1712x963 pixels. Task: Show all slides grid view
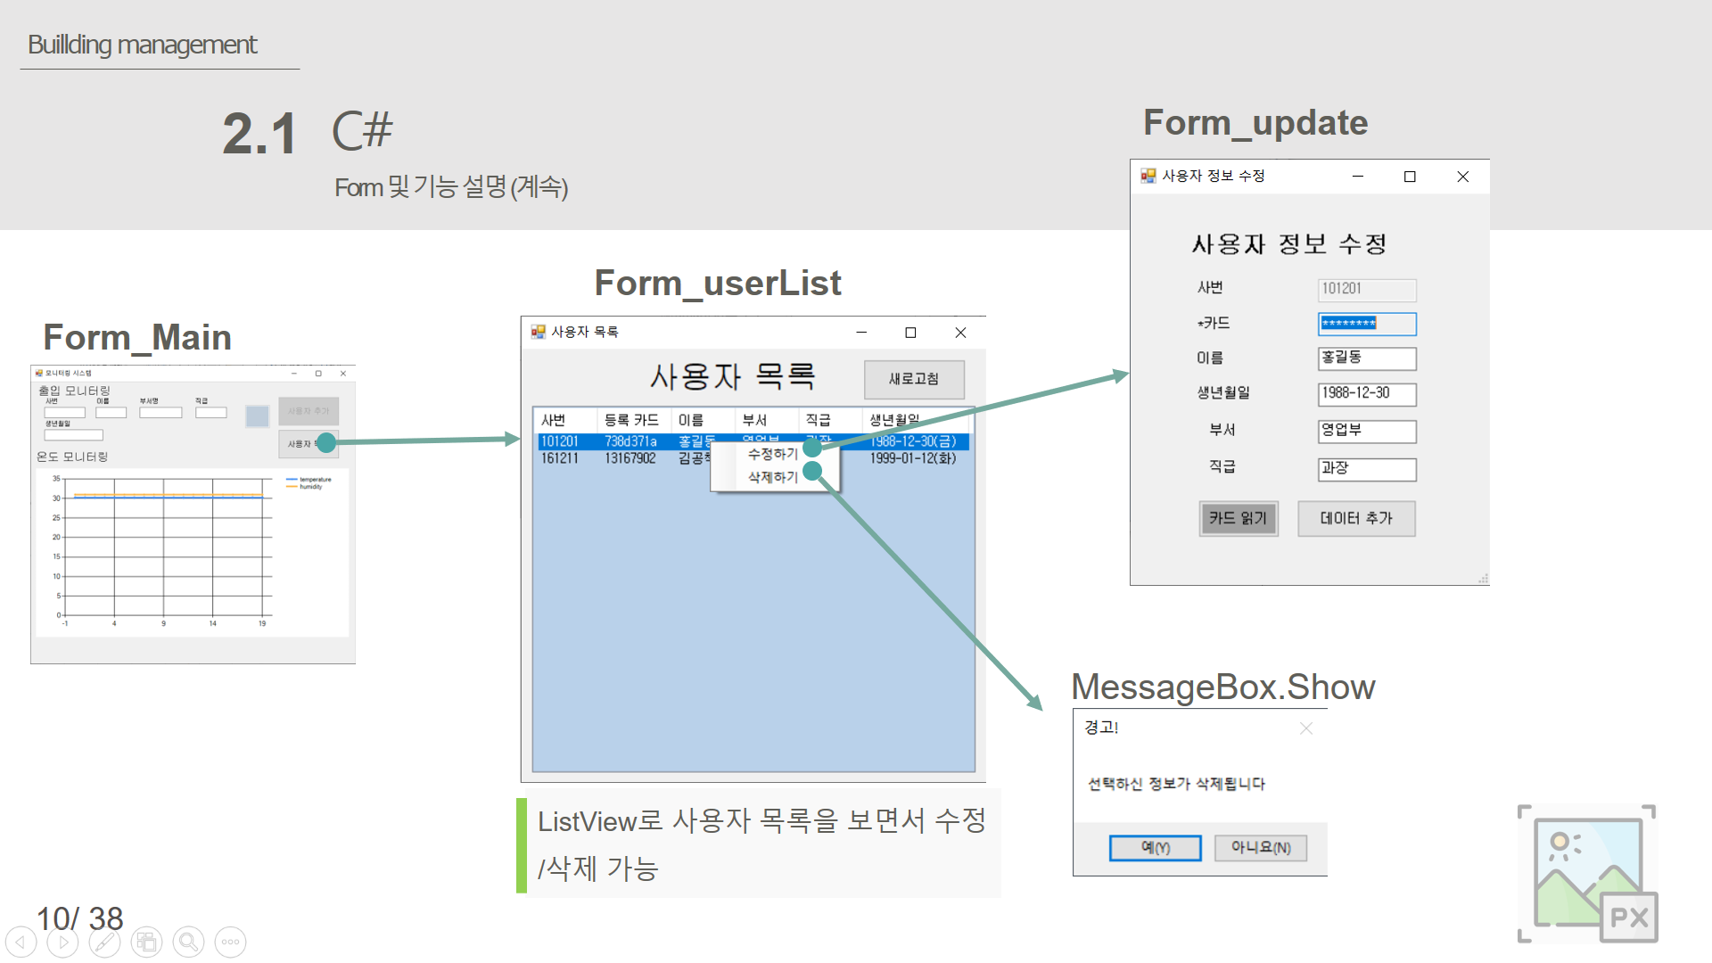[x=147, y=942]
